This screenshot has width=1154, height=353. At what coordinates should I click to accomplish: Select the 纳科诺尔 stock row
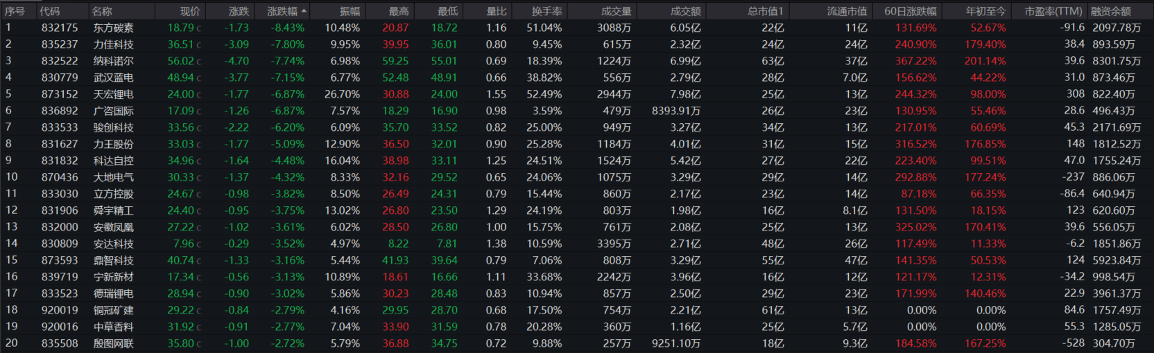tap(113, 61)
